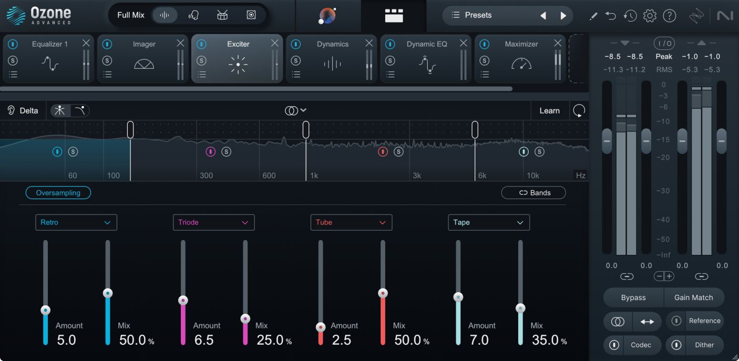
Task: Click the pencil edit icon
Action: [593, 16]
